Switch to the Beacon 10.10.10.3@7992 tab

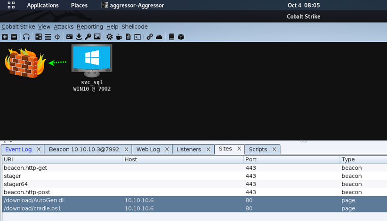point(84,150)
